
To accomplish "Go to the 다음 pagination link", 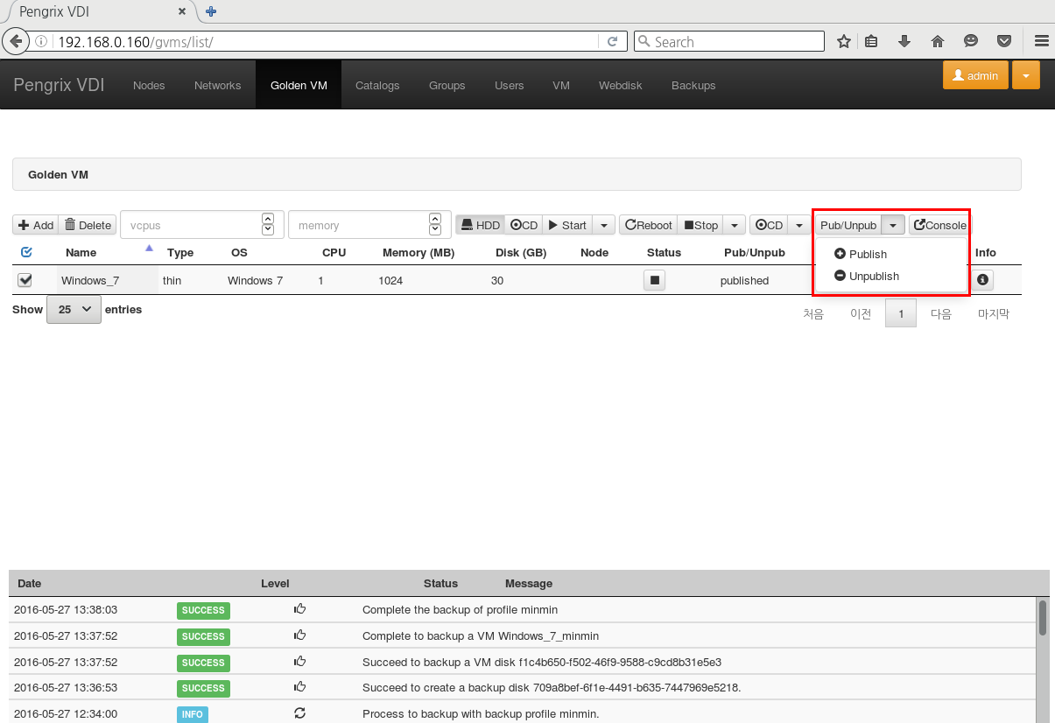I will 941,313.
